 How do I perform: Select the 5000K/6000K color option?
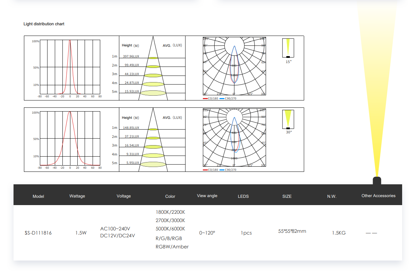coord(170,229)
